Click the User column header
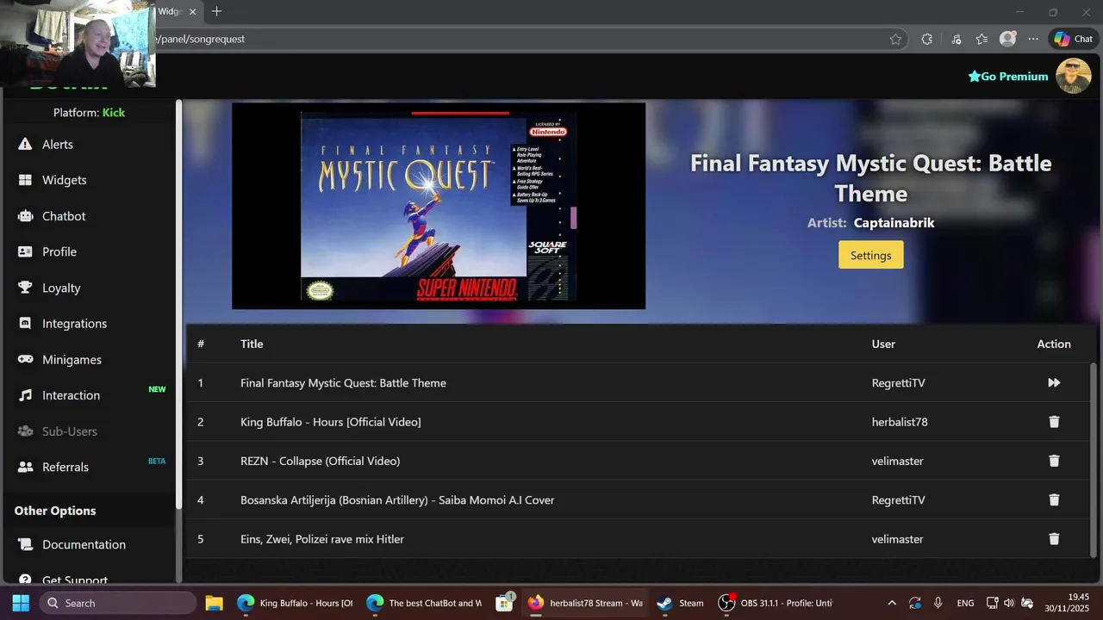Screen dimensions: 1103x620 (883, 344)
